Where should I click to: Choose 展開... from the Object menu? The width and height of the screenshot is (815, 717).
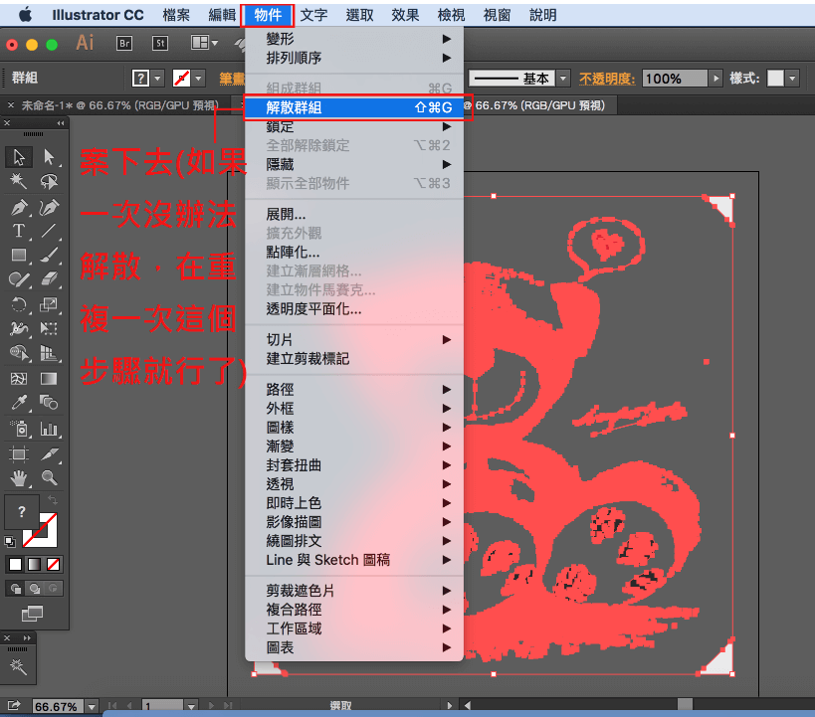click(x=287, y=214)
